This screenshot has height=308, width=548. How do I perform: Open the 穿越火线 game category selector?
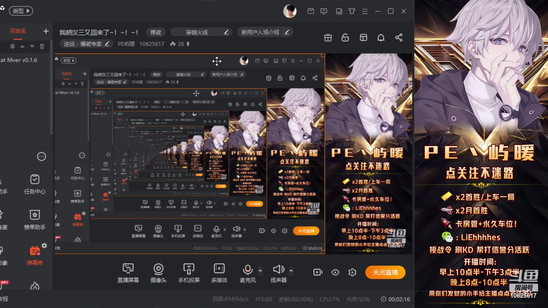click(201, 32)
